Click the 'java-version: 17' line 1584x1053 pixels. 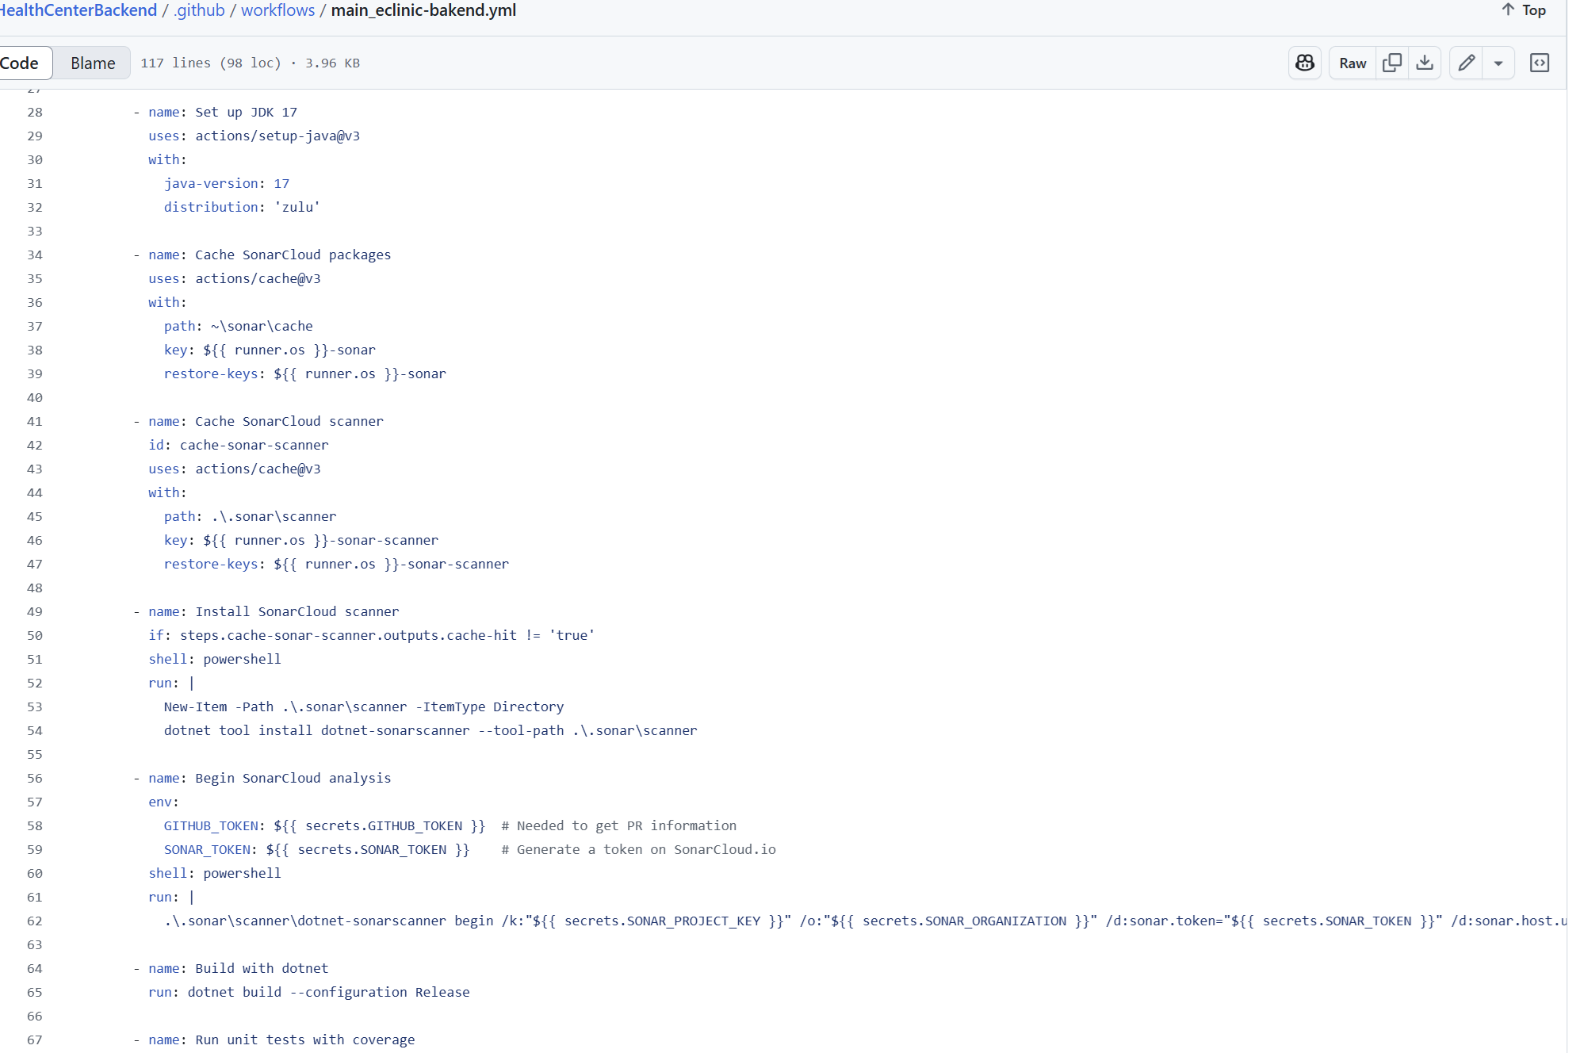tap(227, 183)
